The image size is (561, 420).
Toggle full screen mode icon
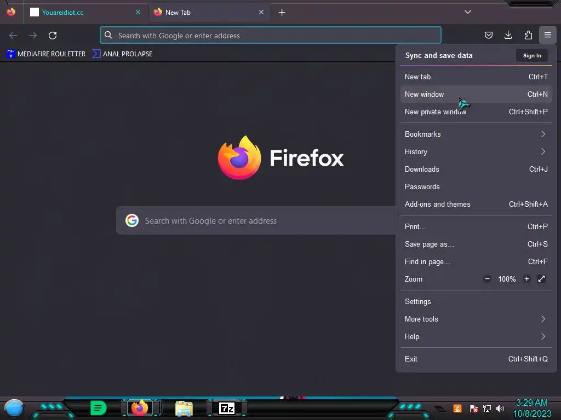pyautogui.click(x=541, y=279)
